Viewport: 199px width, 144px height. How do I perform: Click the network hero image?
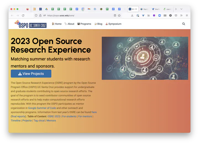point(145,58)
